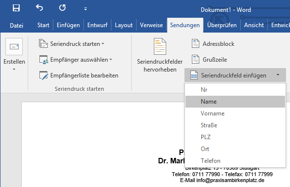The width and height of the screenshot is (290, 187).
Task: Click the Grußzeile document icon
Action: coord(195,59)
